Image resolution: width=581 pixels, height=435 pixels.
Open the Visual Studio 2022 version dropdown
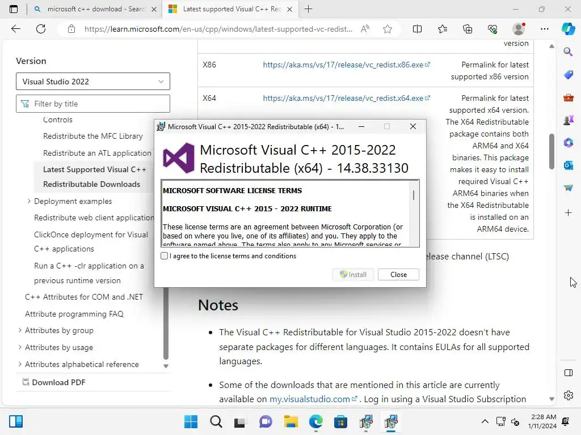[x=93, y=82]
